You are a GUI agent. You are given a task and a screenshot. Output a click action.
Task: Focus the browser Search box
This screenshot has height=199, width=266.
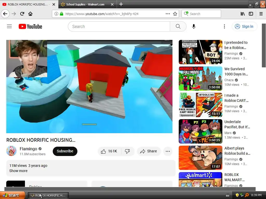coord(201,14)
